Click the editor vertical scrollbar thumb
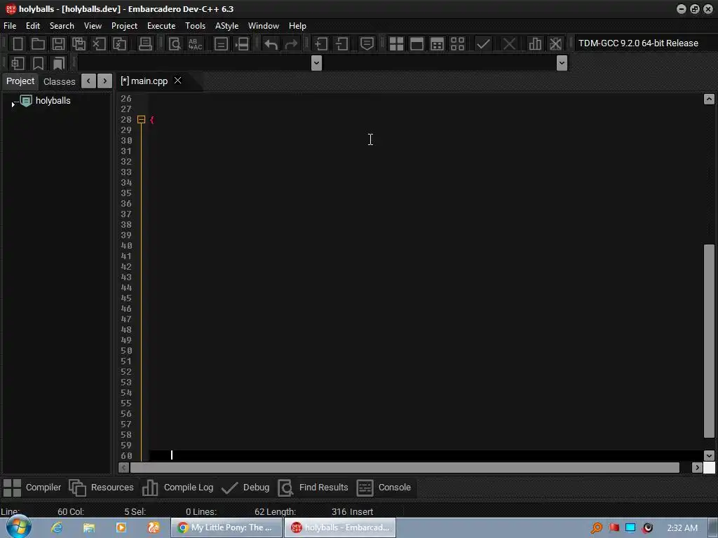 click(709, 341)
